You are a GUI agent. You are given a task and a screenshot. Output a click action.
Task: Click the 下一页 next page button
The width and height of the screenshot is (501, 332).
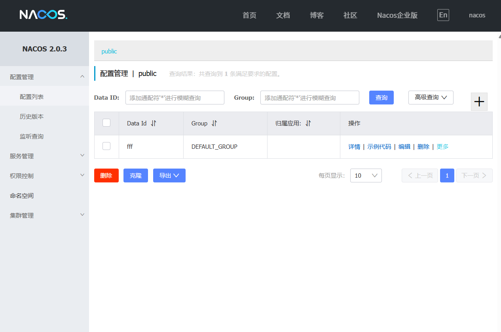click(x=474, y=175)
